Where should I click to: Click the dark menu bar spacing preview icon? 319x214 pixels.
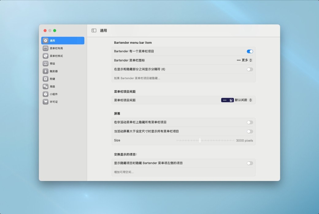(x=227, y=100)
